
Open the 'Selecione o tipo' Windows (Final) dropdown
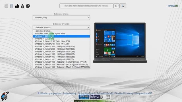click(x=61, y=18)
